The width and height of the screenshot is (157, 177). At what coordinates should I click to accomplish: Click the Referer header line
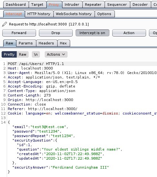42,109
